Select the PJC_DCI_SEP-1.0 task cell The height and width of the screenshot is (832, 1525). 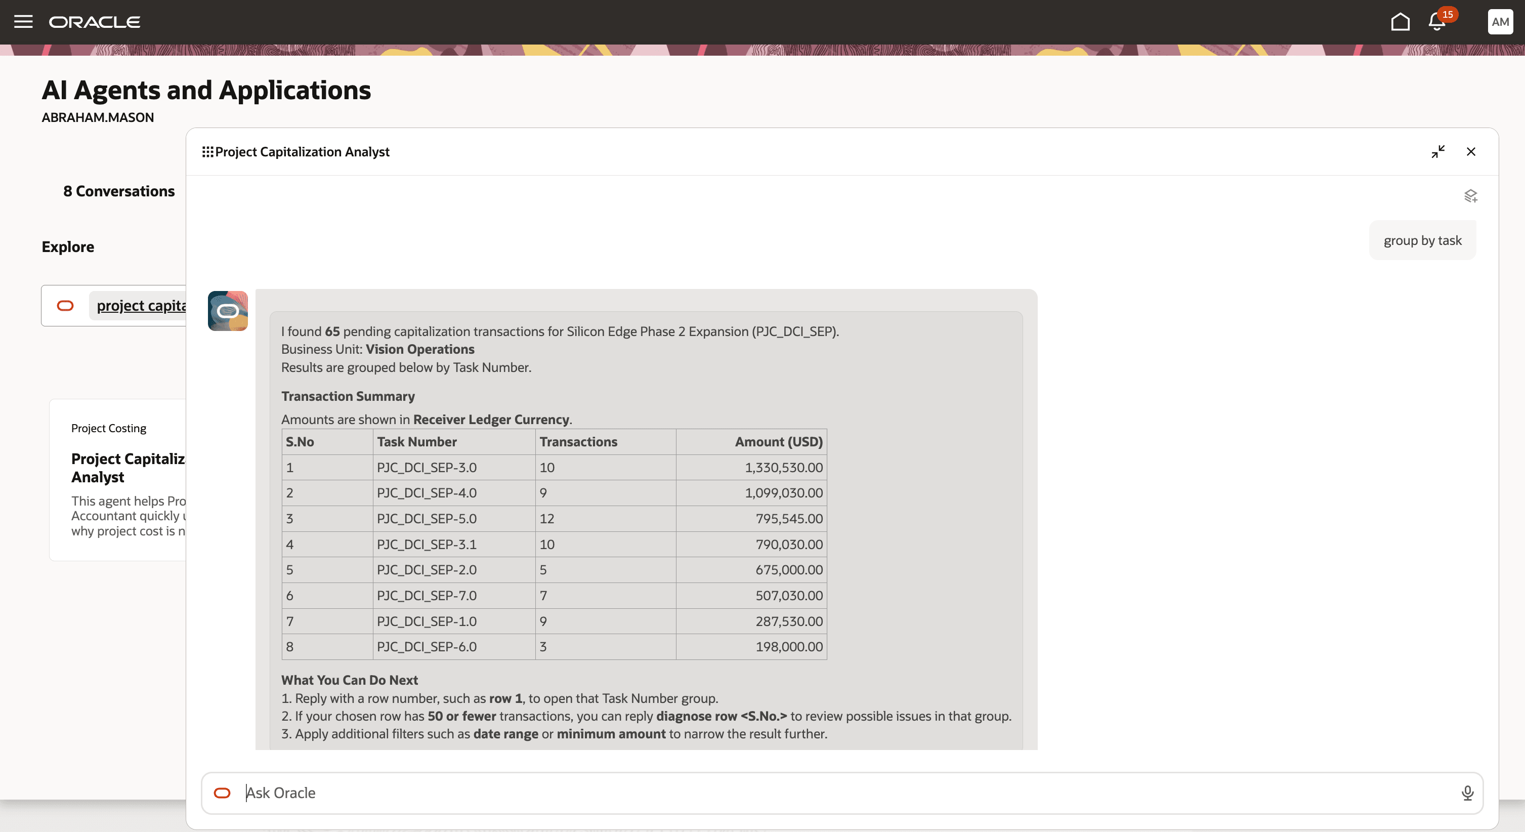click(x=454, y=621)
